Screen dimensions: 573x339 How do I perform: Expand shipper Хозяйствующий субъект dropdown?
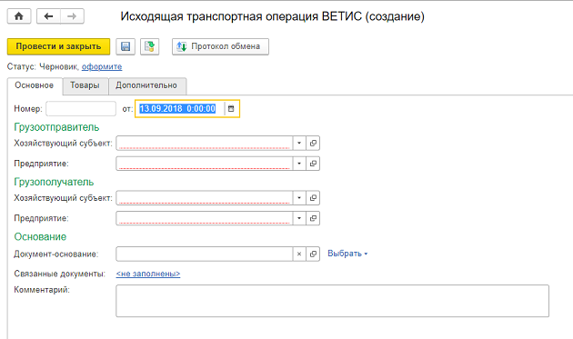coord(299,143)
